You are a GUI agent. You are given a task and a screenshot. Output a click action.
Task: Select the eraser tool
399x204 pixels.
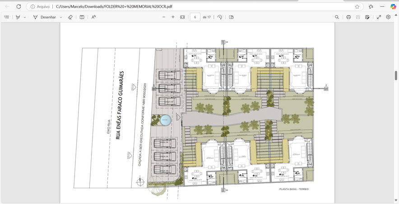point(70,17)
